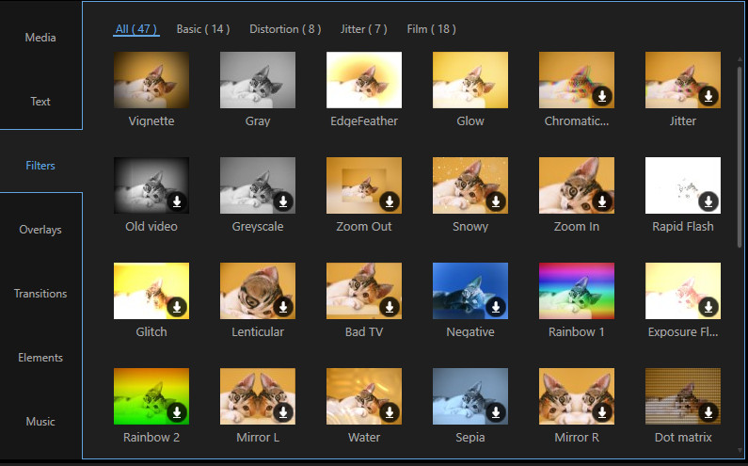This screenshot has width=748, height=466.
Task: Click the Mirror L label text
Action: coord(258,438)
